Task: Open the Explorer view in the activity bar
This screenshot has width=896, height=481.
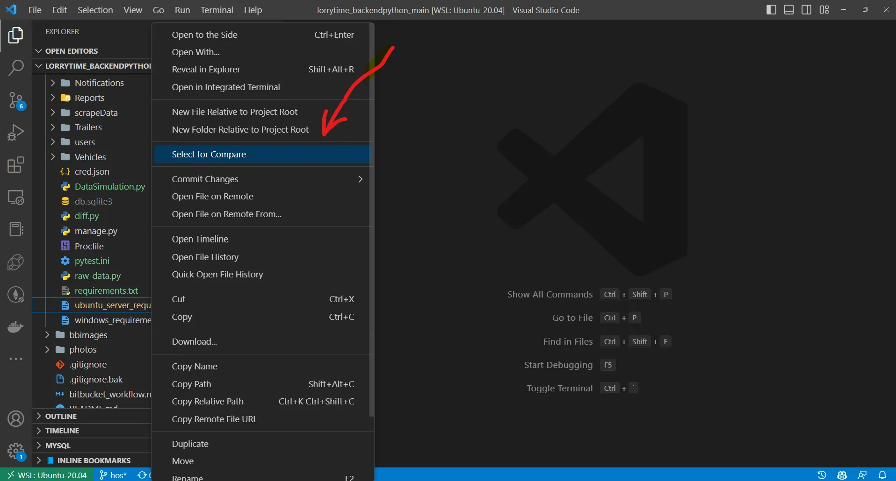Action: click(15, 35)
